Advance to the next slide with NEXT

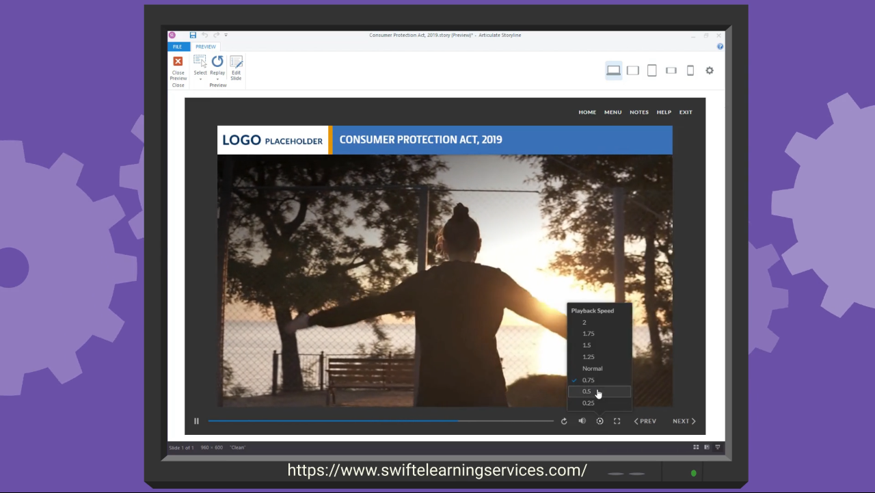coord(684,421)
